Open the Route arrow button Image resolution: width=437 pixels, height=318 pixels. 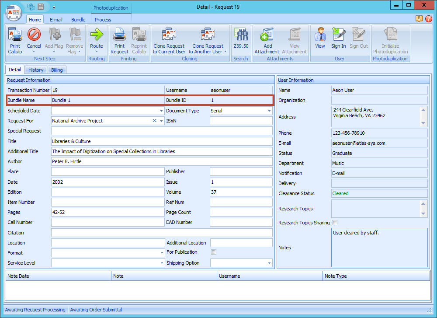pyautogui.click(x=96, y=35)
